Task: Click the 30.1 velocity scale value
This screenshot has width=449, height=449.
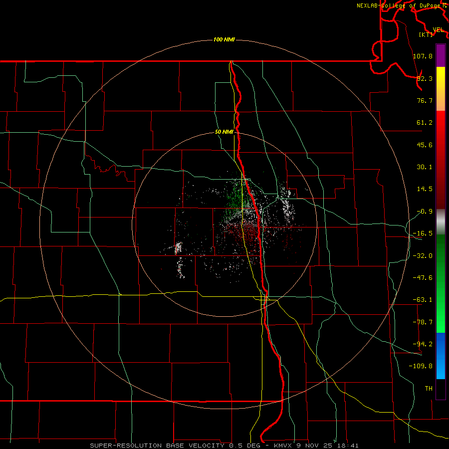Action: pos(425,167)
